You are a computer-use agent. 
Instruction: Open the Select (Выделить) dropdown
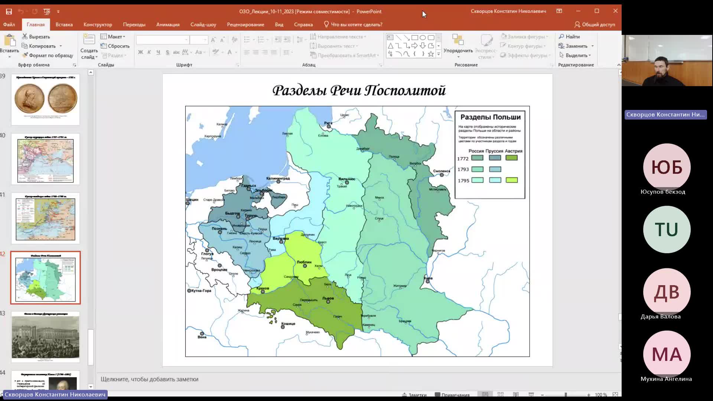[575, 55]
